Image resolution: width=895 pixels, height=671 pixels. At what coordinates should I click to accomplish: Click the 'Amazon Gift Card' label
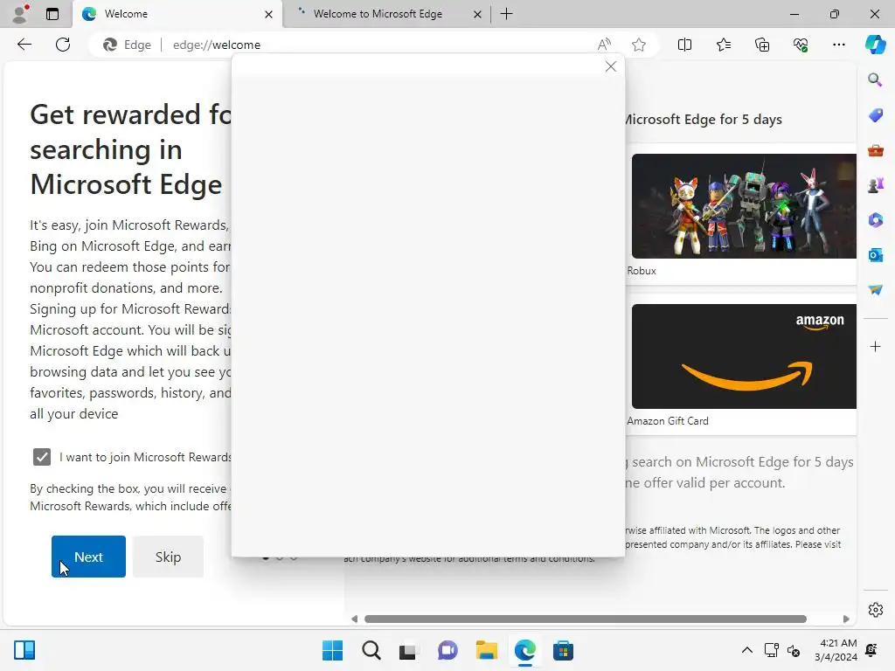[x=667, y=421]
